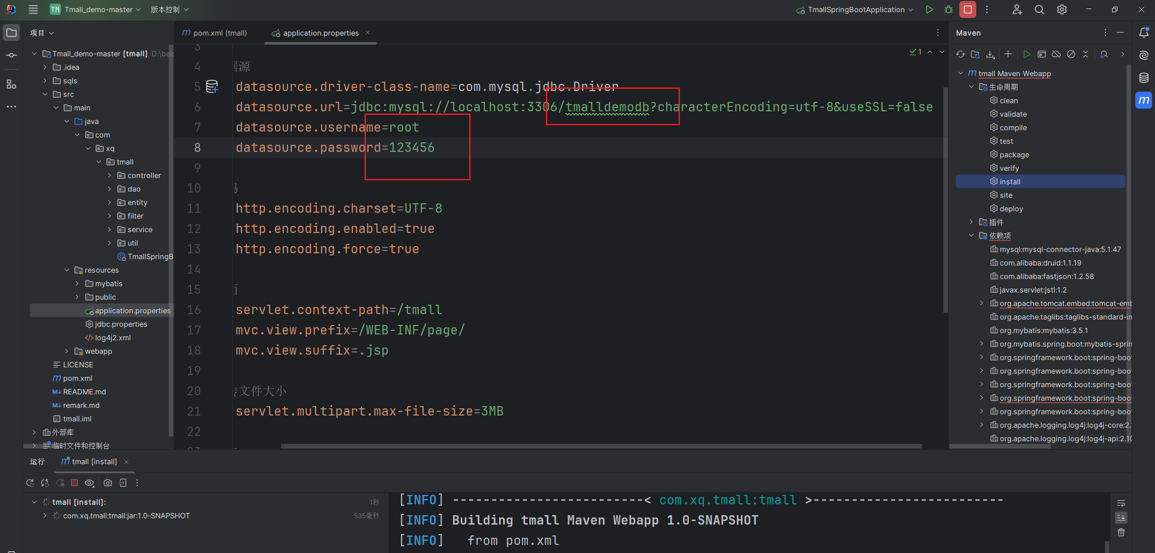Toggle skip tests mode in the Maven toolbar
The height and width of the screenshot is (553, 1155).
[x=1071, y=54]
